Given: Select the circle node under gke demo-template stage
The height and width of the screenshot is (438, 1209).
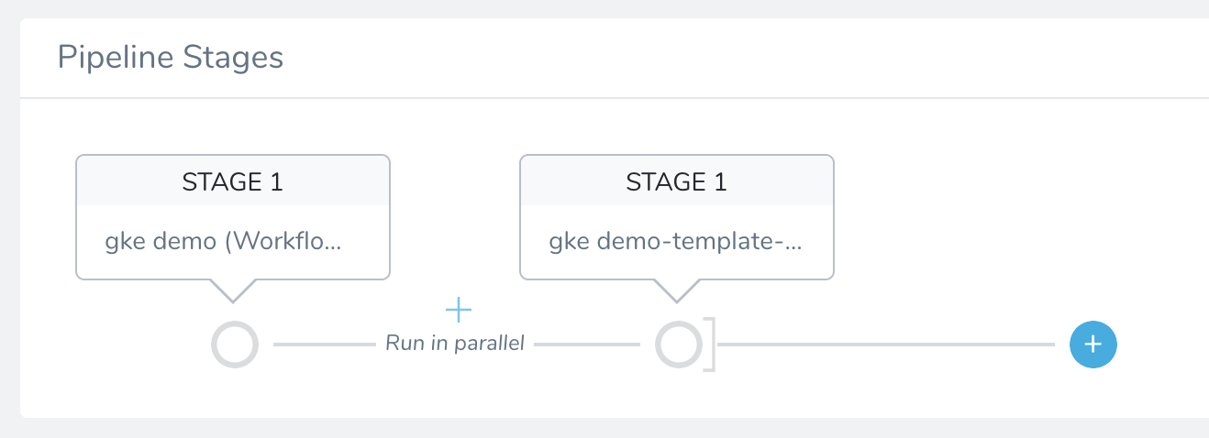Looking at the screenshot, I should click(679, 345).
